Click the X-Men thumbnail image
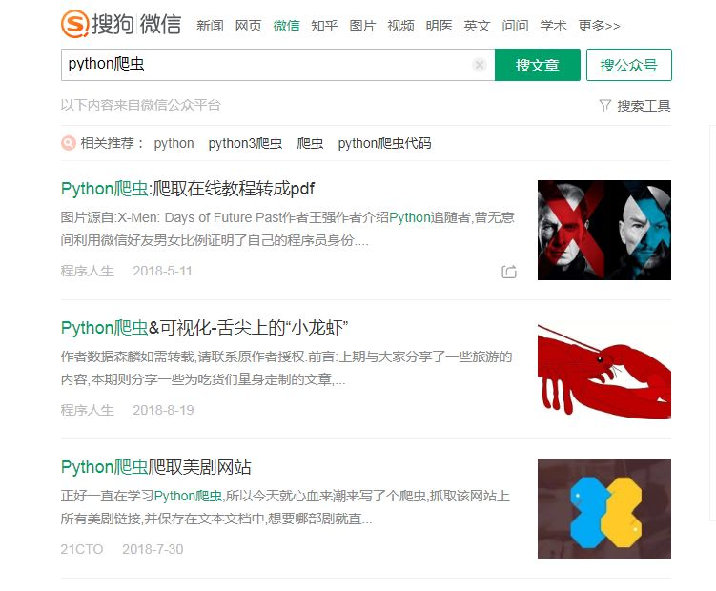The height and width of the screenshot is (591, 716). coord(604,230)
